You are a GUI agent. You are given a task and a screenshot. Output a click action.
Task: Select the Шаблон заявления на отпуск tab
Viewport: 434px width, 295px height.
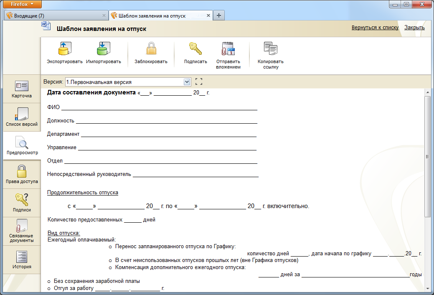(161, 15)
